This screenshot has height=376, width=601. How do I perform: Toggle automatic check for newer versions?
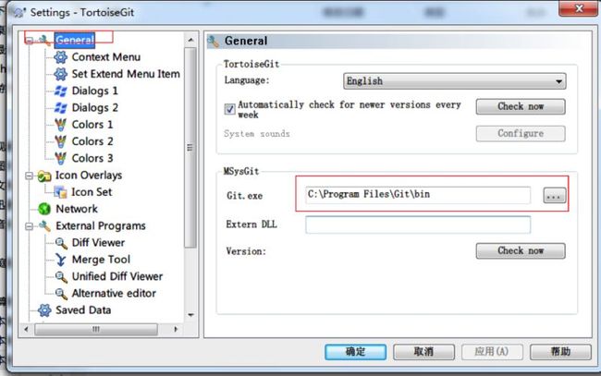pos(229,109)
